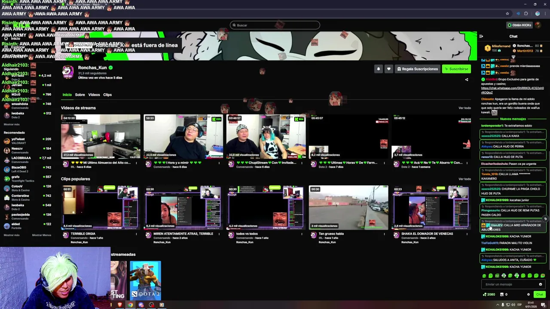This screenshot has height=309, width=550.
Task: Collapse recommended list with Mostrar Menos
Action: coord(42,235)
